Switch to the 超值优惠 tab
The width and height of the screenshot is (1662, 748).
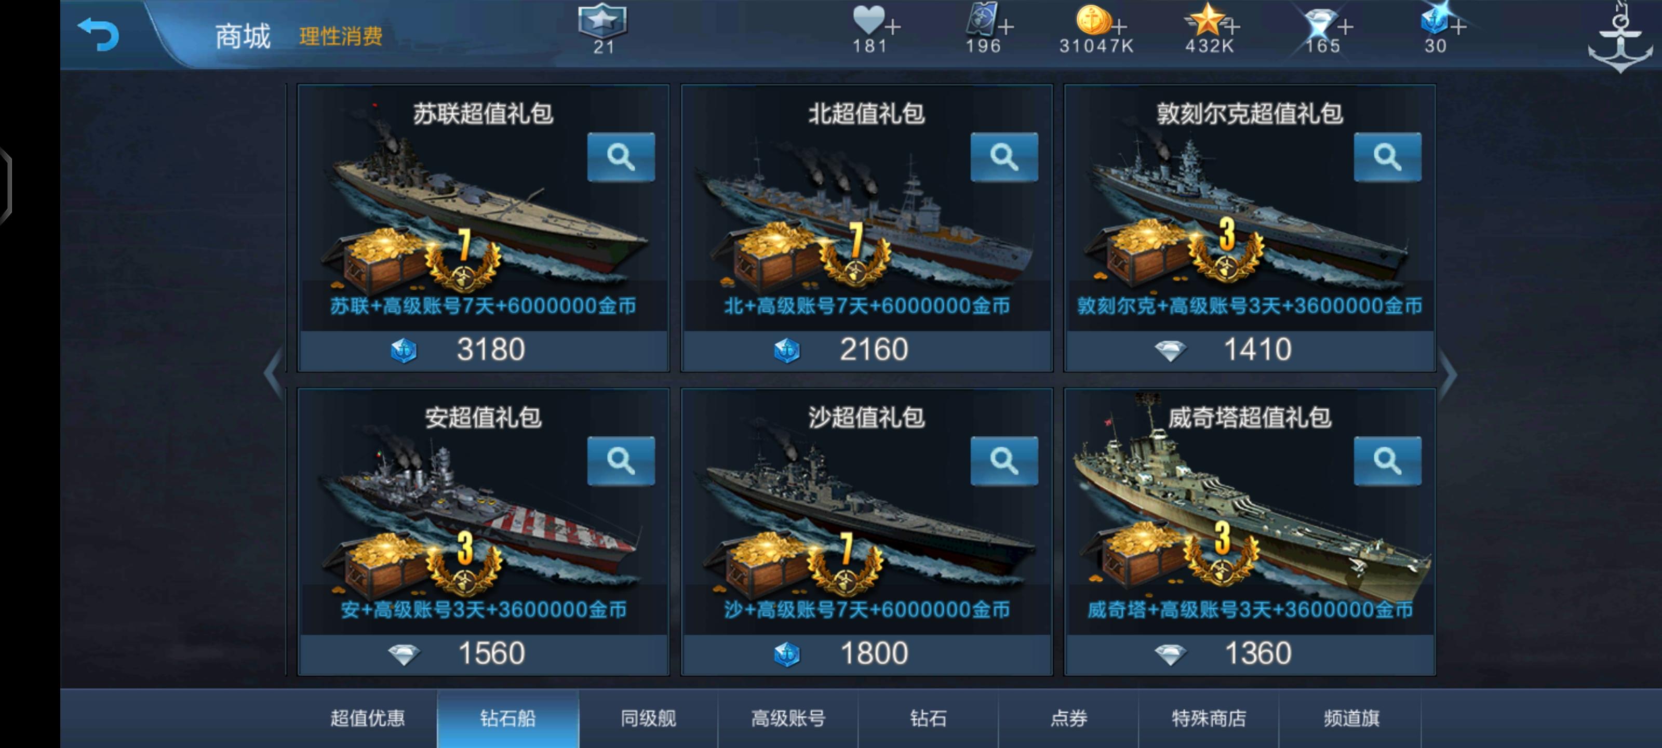[x=368, y=718]
